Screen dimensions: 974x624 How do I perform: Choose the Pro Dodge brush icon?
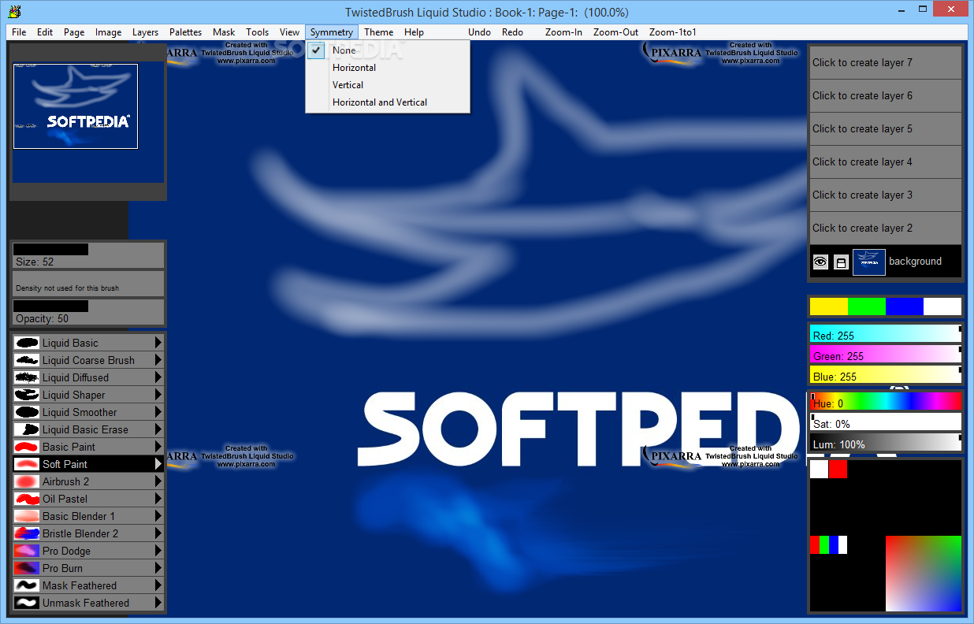27,551
